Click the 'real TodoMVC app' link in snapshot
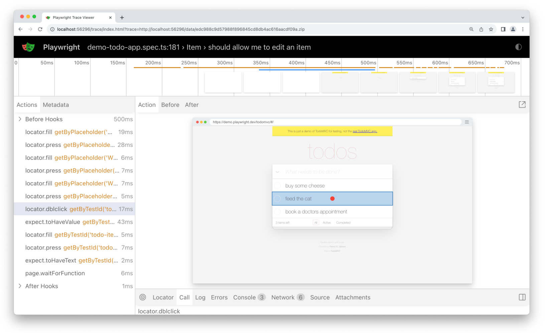The width and height of the screenshot is (548, 333). pos(365,131)
